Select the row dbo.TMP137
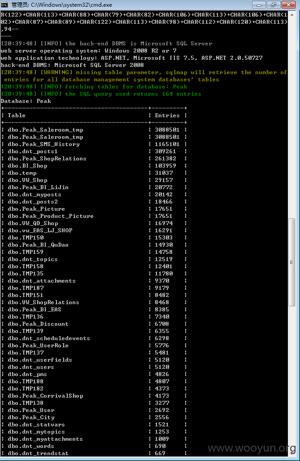 point(94,353)
